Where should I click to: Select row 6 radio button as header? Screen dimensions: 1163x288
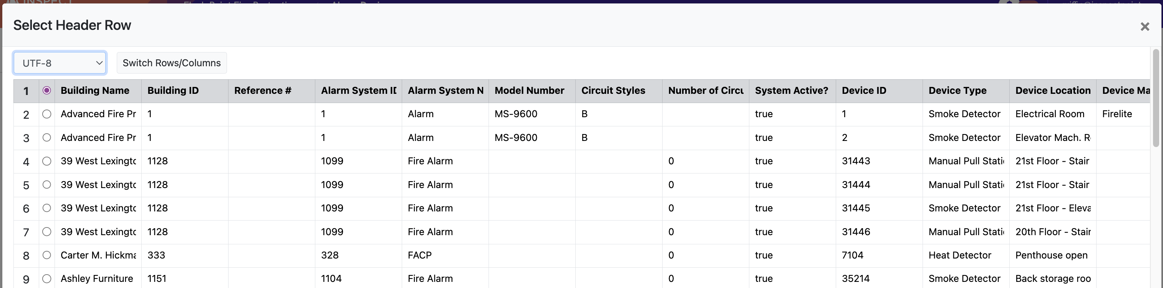coord(46,208)
